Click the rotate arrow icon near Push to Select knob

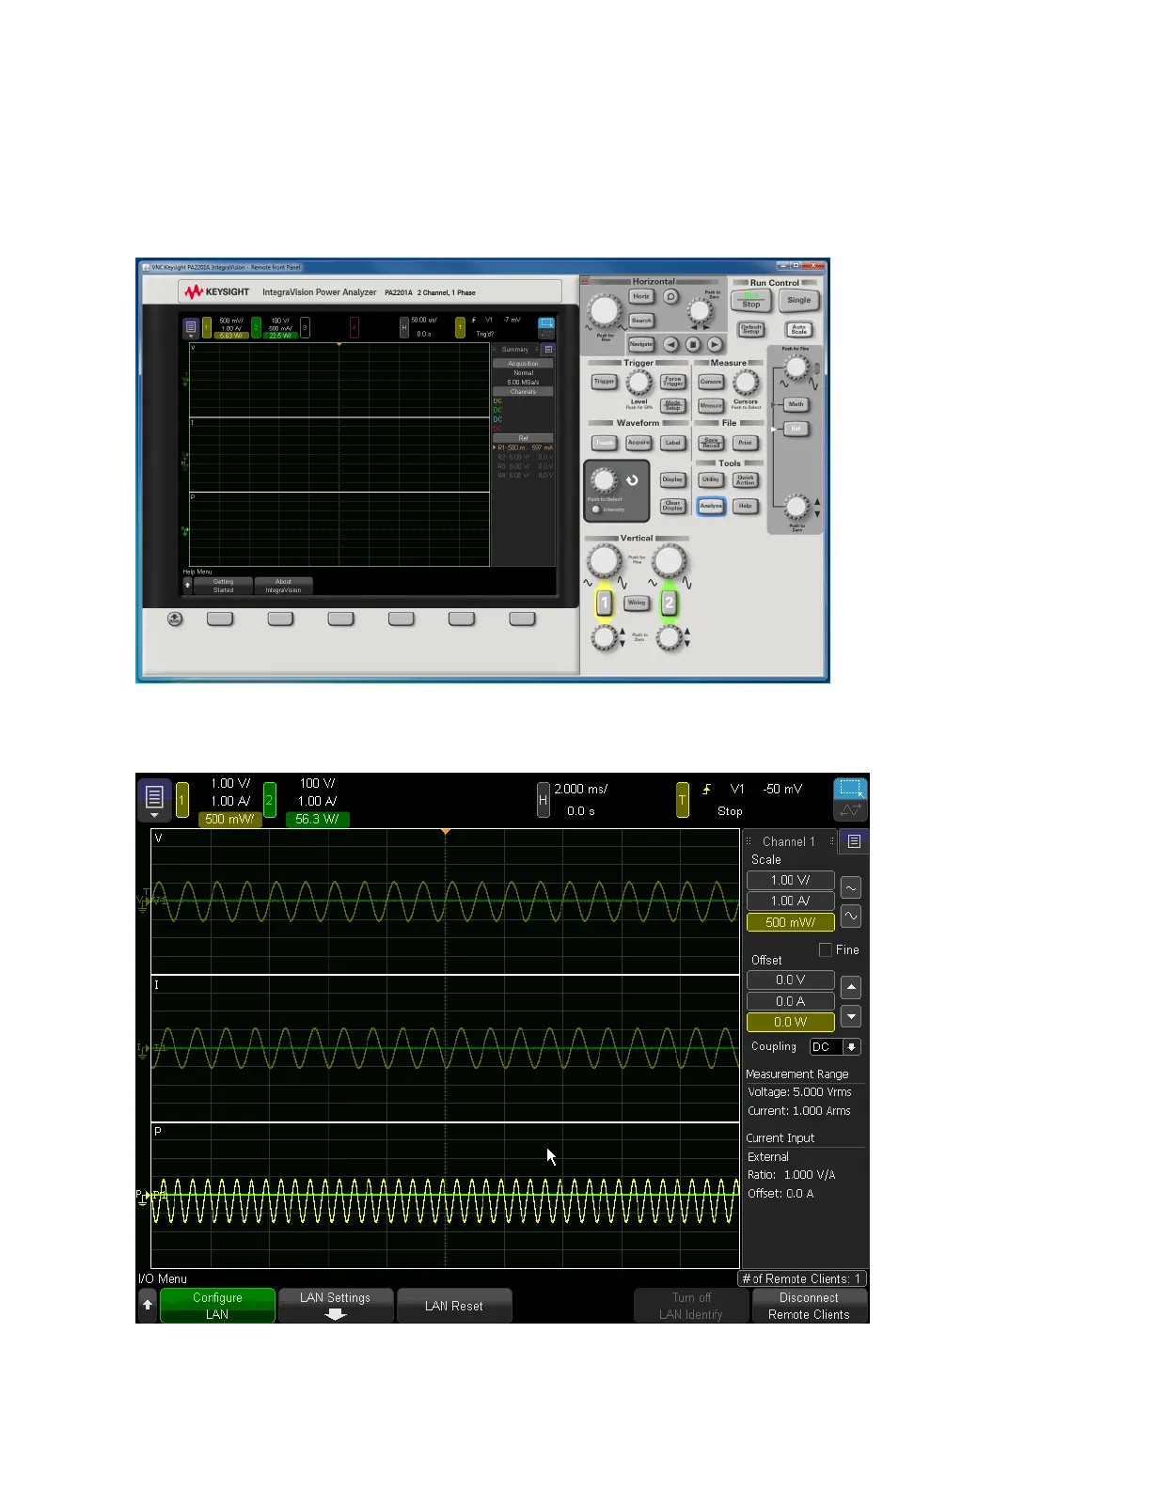coord(632,479)
